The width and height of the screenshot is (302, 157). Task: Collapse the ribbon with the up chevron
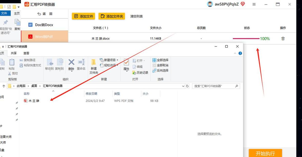click(235, 53)
